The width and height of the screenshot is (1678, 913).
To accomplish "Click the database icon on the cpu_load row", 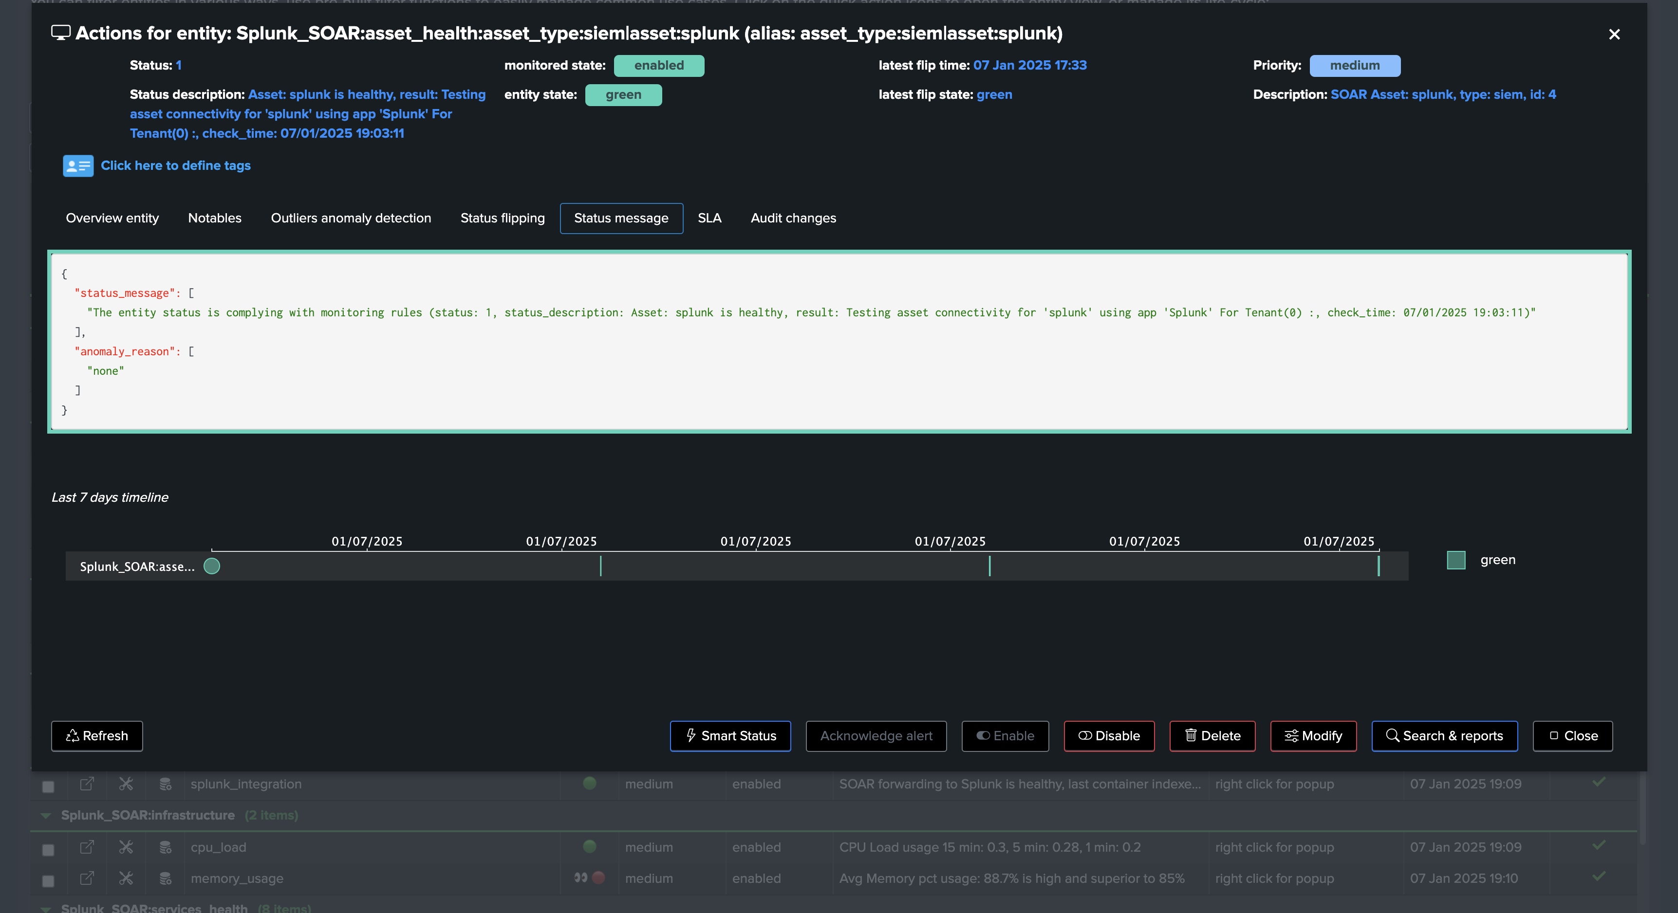I will point(166,847).
